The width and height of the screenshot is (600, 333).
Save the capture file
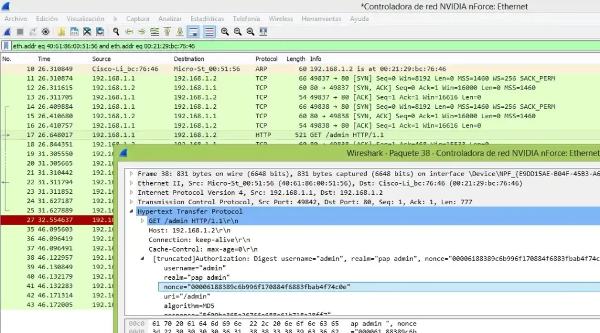[74, 32]
